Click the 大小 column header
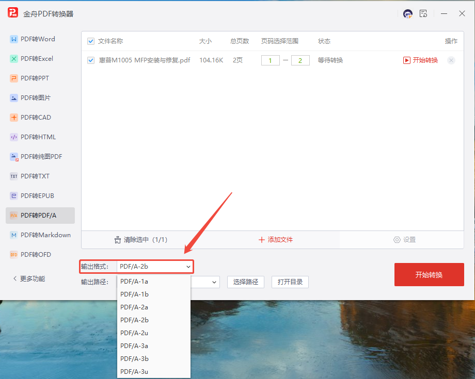 click(205, 41)
